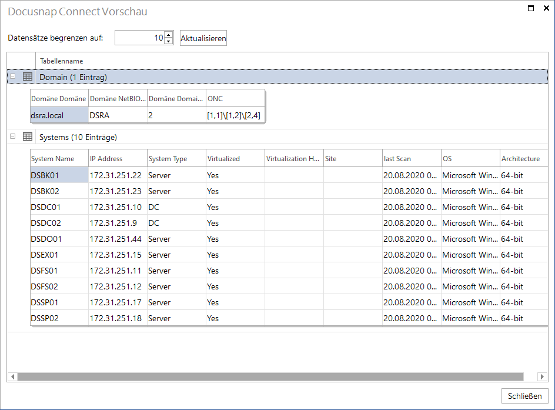The image size is (555, 410).
Task: Click the Aktualisieren button
Action: tap(203, 38)
